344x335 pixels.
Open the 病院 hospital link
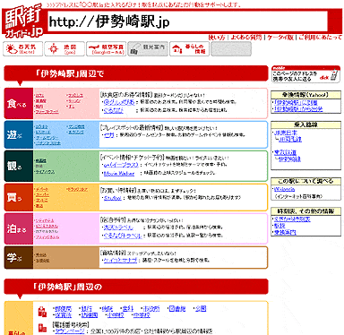click(107, 308)
